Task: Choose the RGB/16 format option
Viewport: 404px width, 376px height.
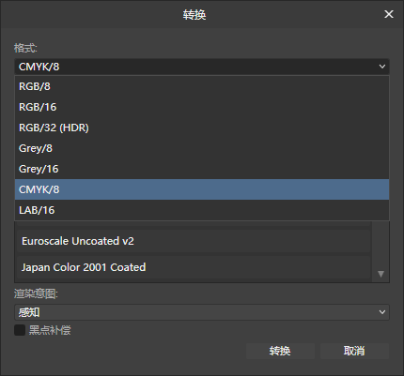Action: [x=202, y=107]
